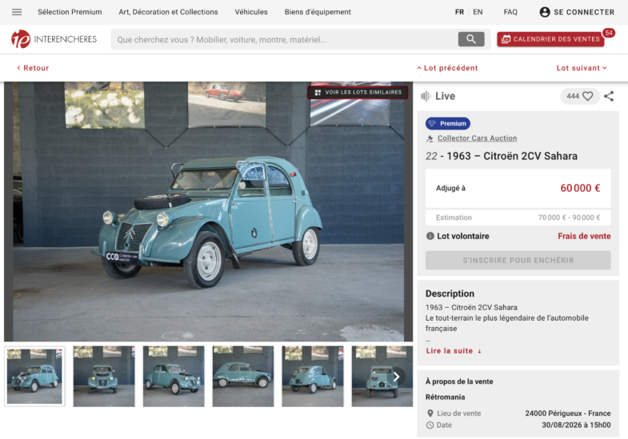
Task: Click the Rétromania sale name
Action: point(445,397)
